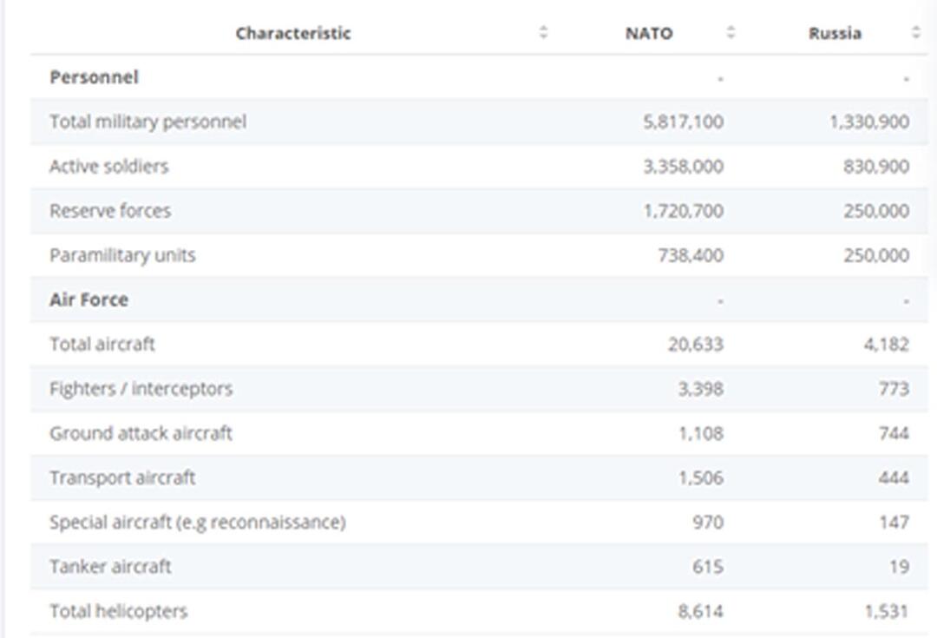Click the Fighters / interceptors row label

141,389
